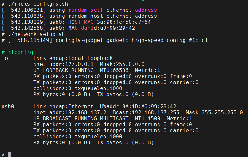Click the ./rndis_configfs.sh command text

click(x=38, y=4)
